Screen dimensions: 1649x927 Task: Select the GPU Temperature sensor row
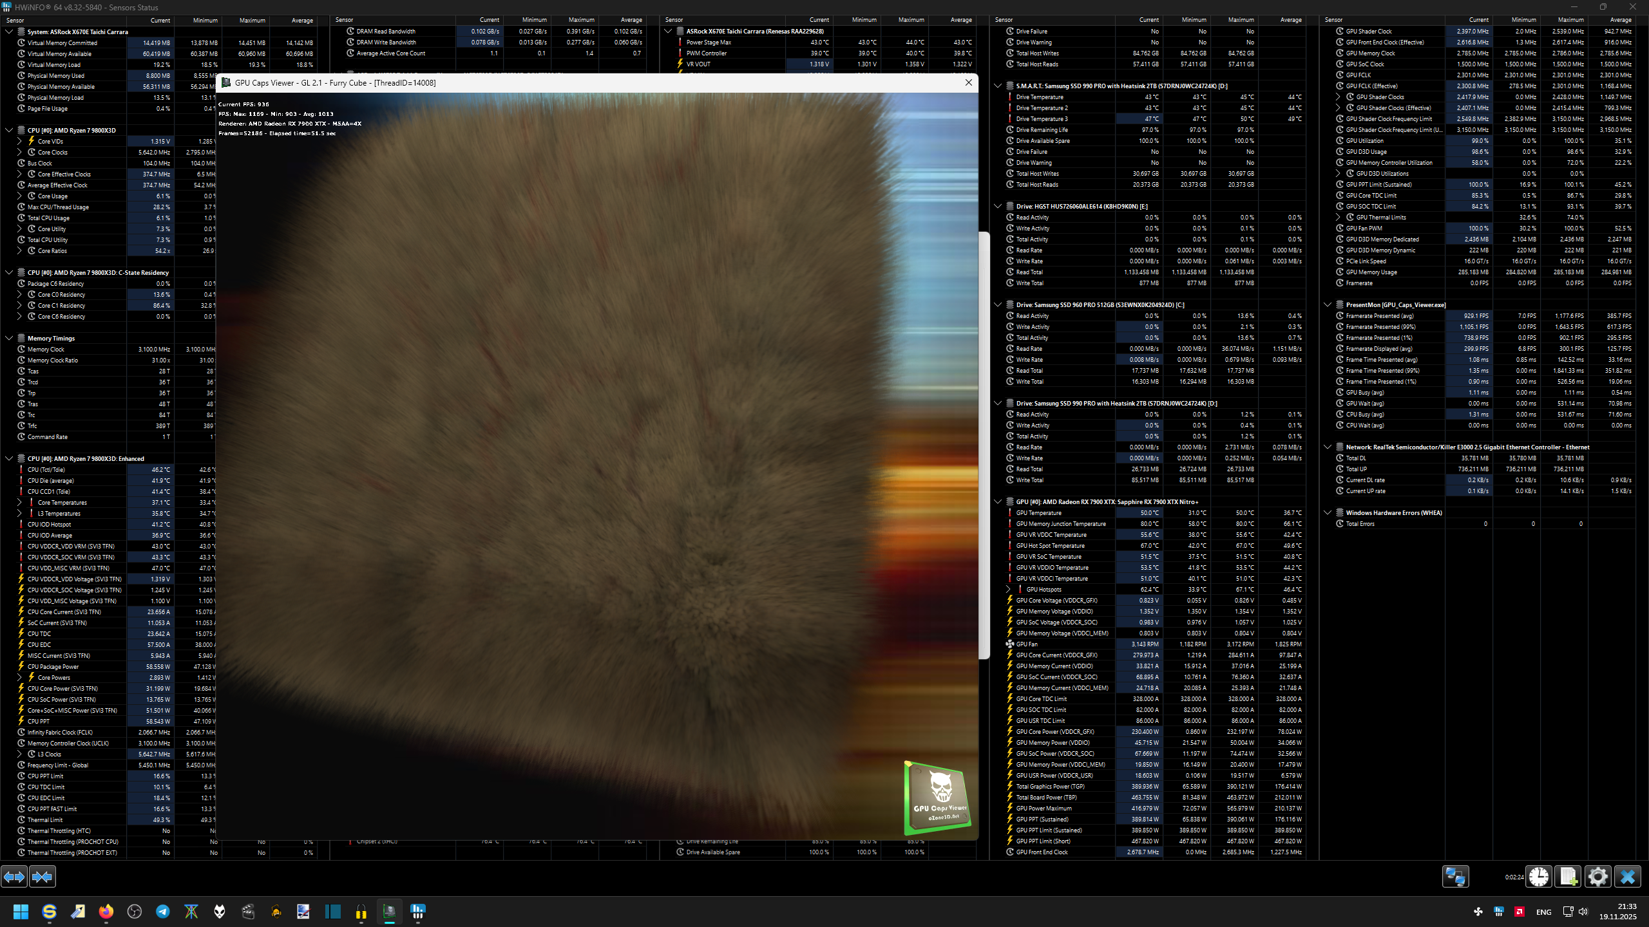(1039, 512)
